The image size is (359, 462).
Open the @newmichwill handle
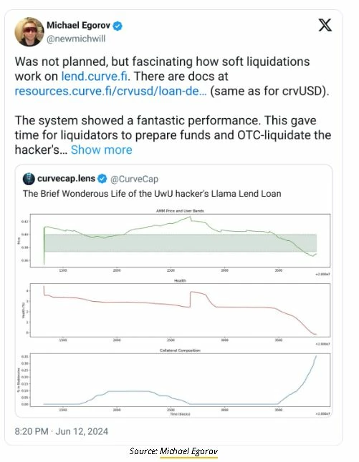pos(76,39)
